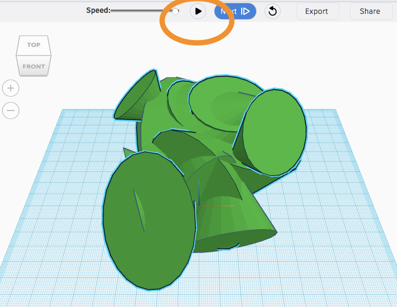Select TOP face of view cube
The width and height of the screenshot is (397, 307).
tap(34, 45)
